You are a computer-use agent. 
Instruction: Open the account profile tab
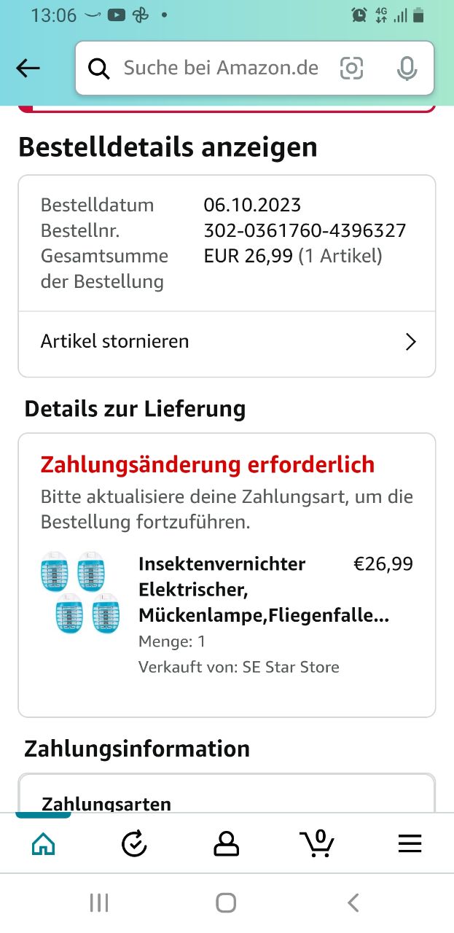tap(226, 844)
